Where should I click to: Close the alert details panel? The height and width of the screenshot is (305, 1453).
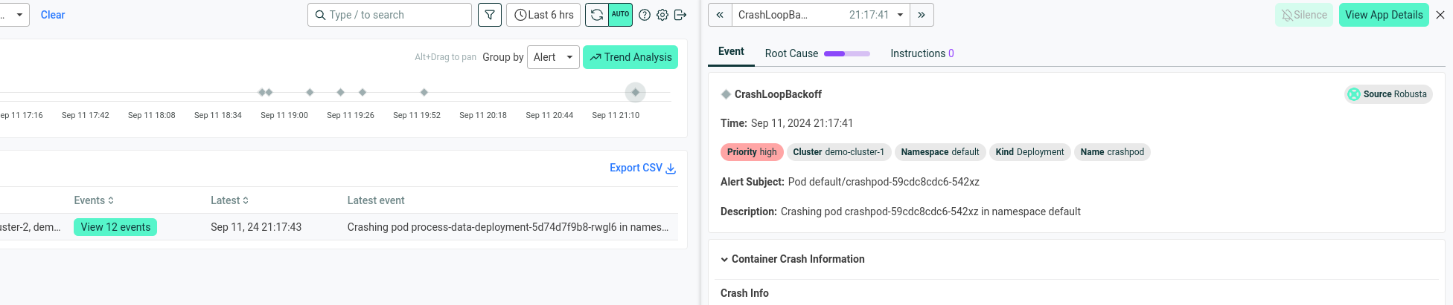point(1440,15)
